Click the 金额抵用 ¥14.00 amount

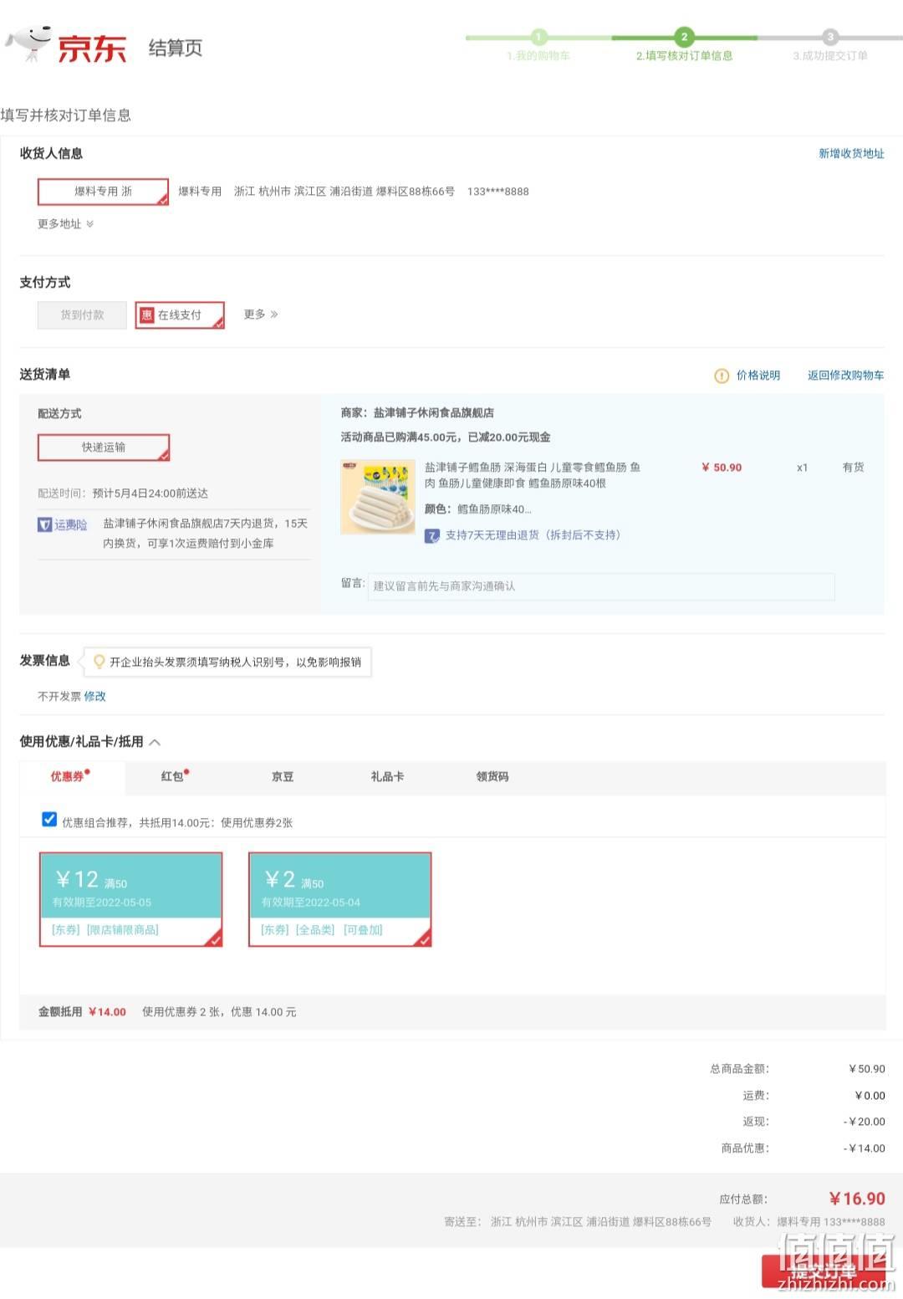[107, 1012]
